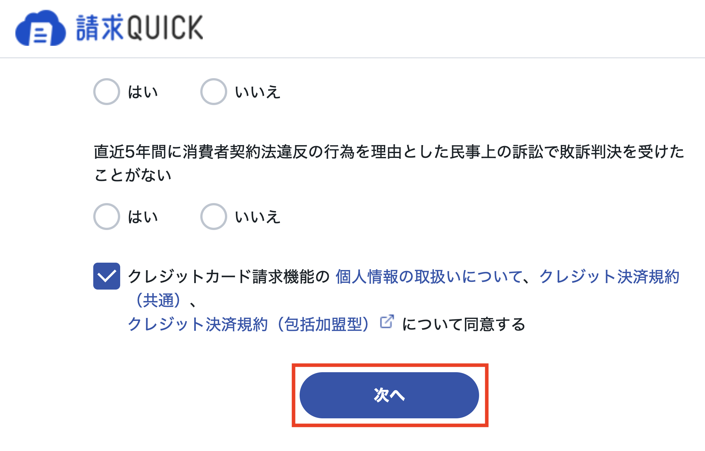Click inside the red-highlighted 次へ area
705x451 pixels.
click(389, 395)
